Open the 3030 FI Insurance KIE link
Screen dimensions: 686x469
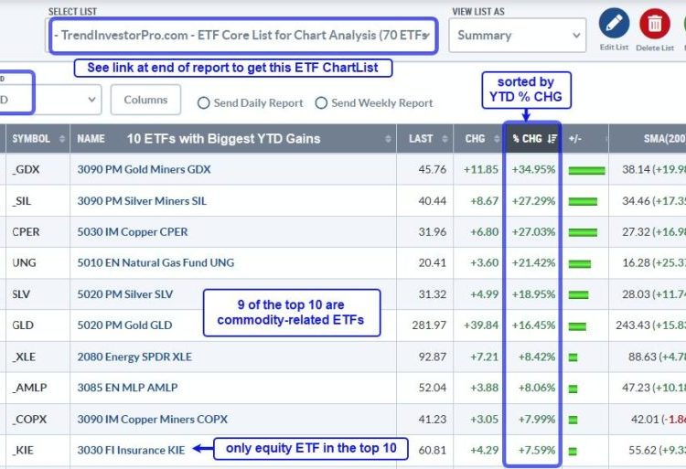click(131, 450)
